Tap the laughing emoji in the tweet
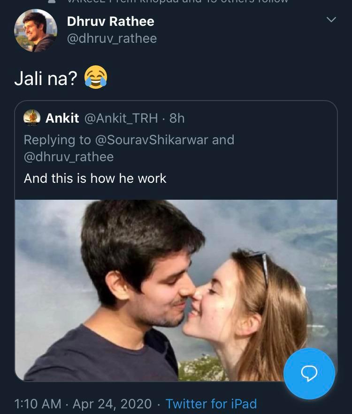Viewport: 352px width, 414px height. 95,77
